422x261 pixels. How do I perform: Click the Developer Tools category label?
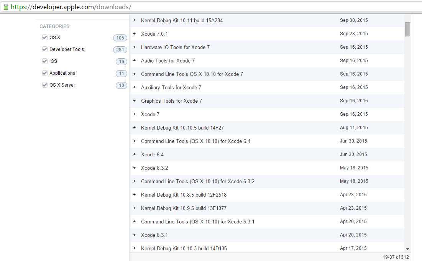(66, 49)
